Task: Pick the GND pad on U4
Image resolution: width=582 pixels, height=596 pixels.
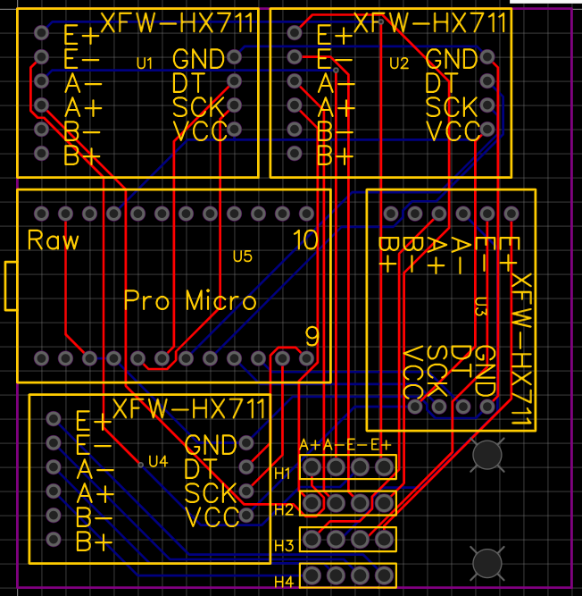Action: point(246,443)
